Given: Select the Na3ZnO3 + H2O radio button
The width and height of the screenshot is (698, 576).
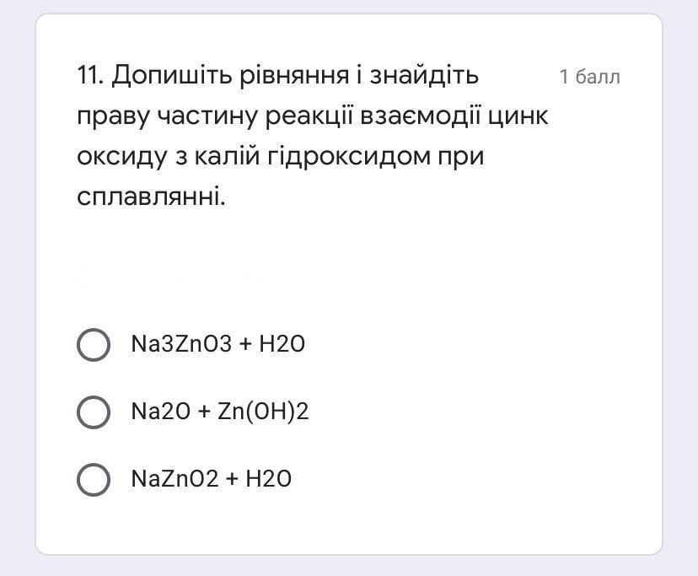Looking at the screenshot, I should (94, 344).
